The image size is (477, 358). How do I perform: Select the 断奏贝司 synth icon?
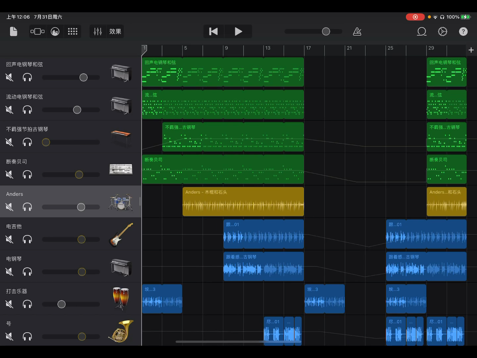tap(121, 169)
